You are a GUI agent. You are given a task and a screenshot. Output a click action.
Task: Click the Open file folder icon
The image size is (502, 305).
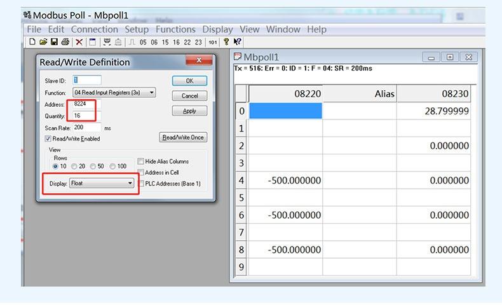pyautogui.click(x=43, y=42)
